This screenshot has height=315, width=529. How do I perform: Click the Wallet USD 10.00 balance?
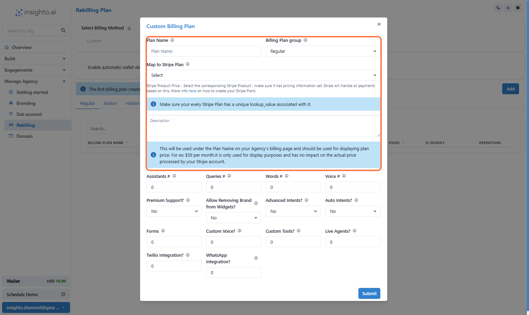[x=36, y=281]
